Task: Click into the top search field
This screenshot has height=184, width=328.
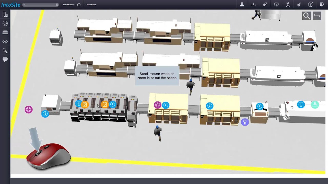Action: [40, 5]
